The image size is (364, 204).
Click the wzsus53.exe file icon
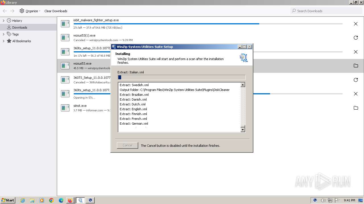(x=65, y=66)
